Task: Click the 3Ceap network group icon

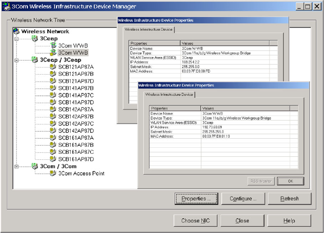Action: pos(34,38)
